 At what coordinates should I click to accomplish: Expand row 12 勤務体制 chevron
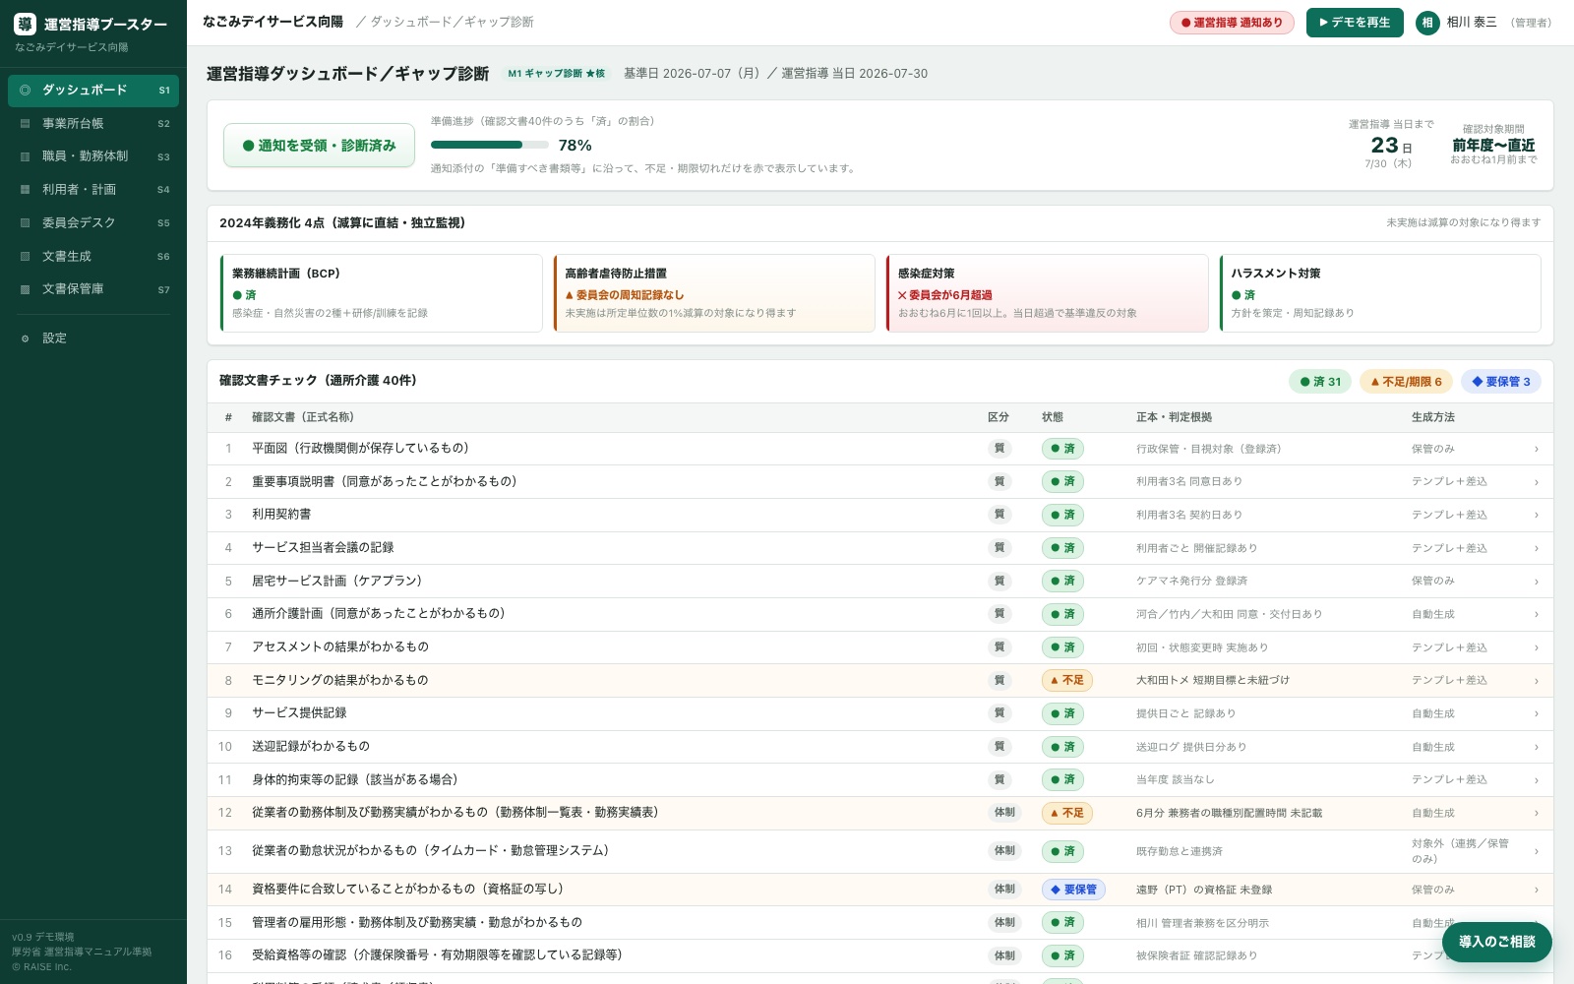pos(1537,814)
